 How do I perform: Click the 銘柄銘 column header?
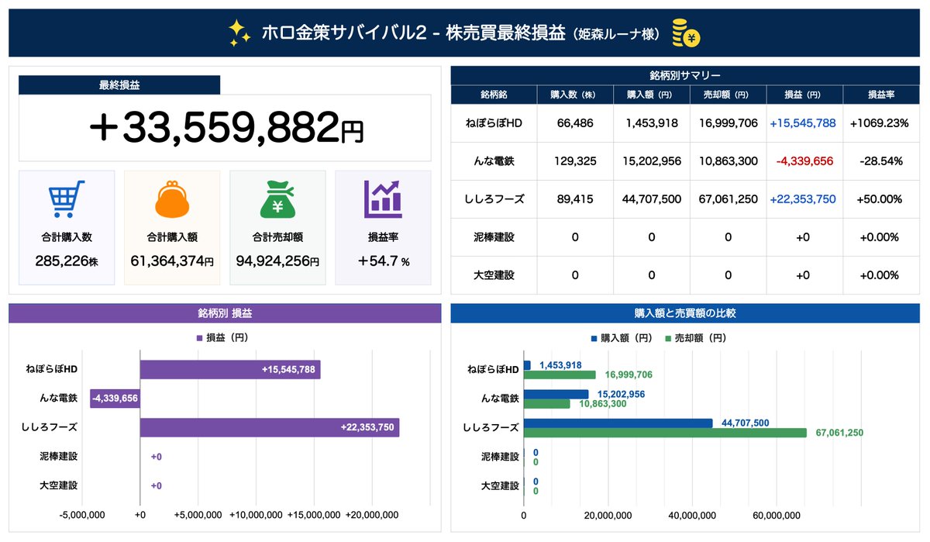(x=494, y=95)
